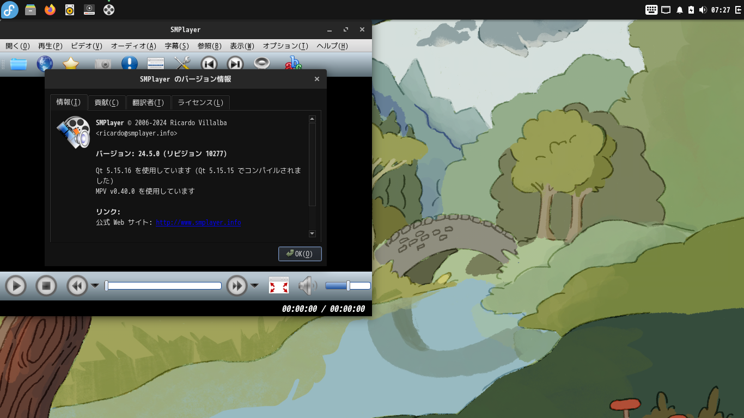The height and width of the screenshot is (418, 744).
Task: Go to the previous track in the toolbar
Action: pyautogui.click(x=209, y=64)
